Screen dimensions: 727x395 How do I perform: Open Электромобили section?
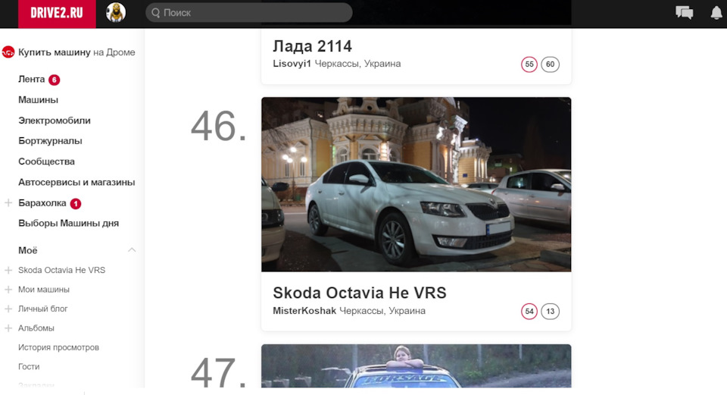pos(55,121)
